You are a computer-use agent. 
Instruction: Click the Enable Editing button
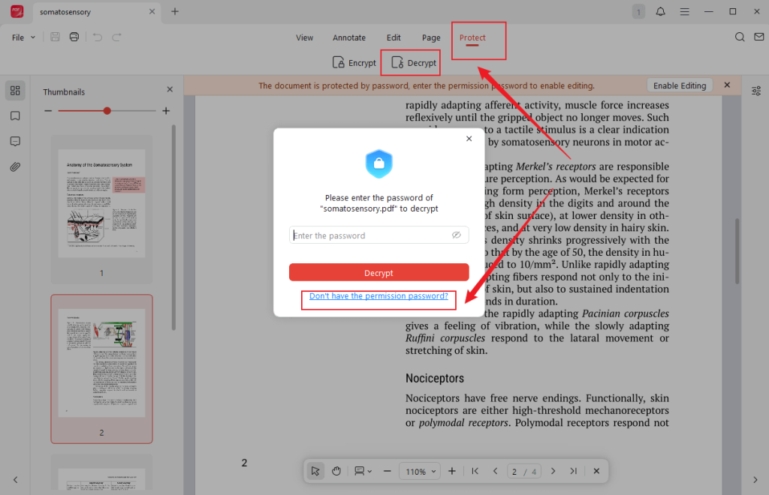point(679,85)
